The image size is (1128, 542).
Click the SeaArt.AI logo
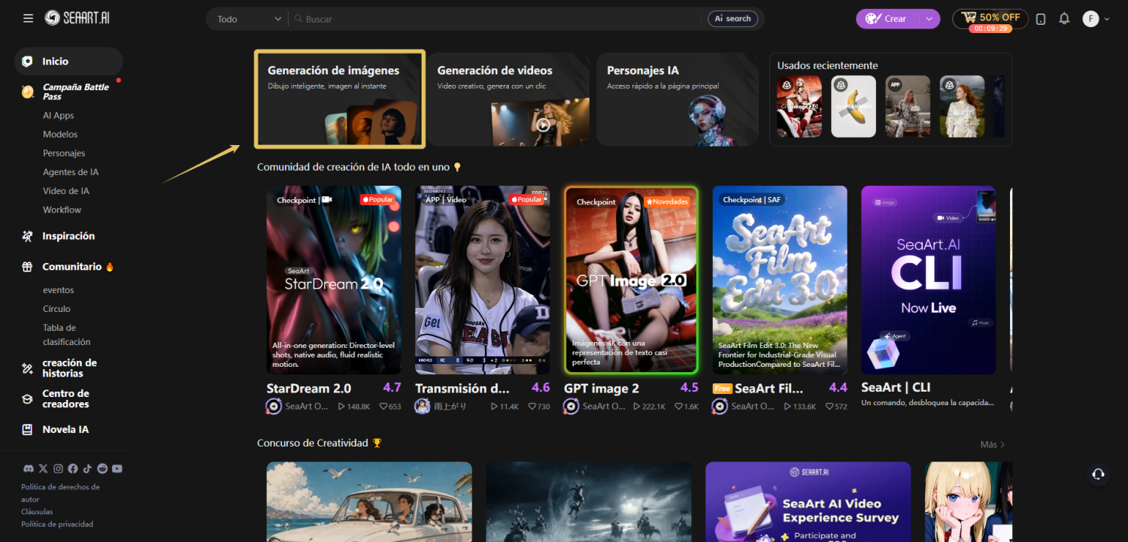pos(77,18)
